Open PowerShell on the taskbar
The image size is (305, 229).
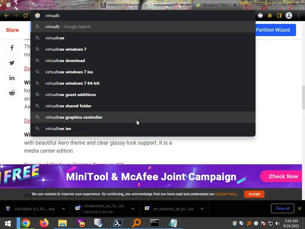[x=118, y=223]
